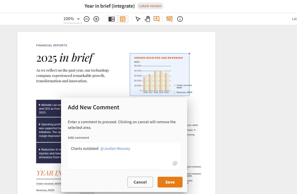Click the Latest version badge
The height and width of the screenshot is (194, 297).
(x=150, y=6)
